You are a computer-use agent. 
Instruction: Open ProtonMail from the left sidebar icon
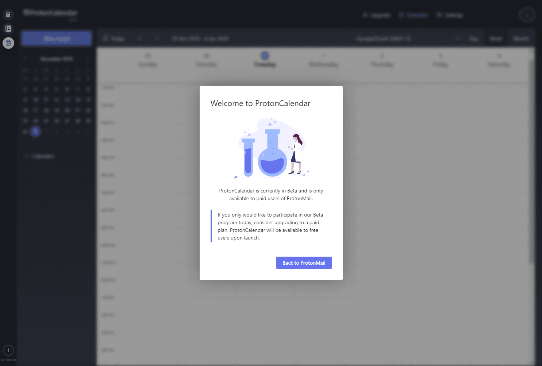(x=8, y=15)
